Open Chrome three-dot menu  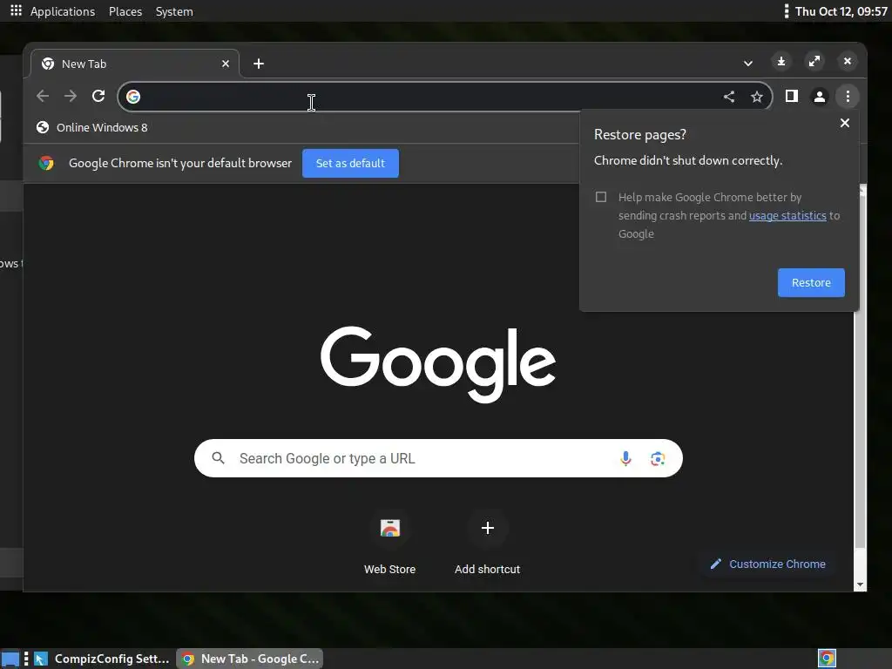coord(848,97)
